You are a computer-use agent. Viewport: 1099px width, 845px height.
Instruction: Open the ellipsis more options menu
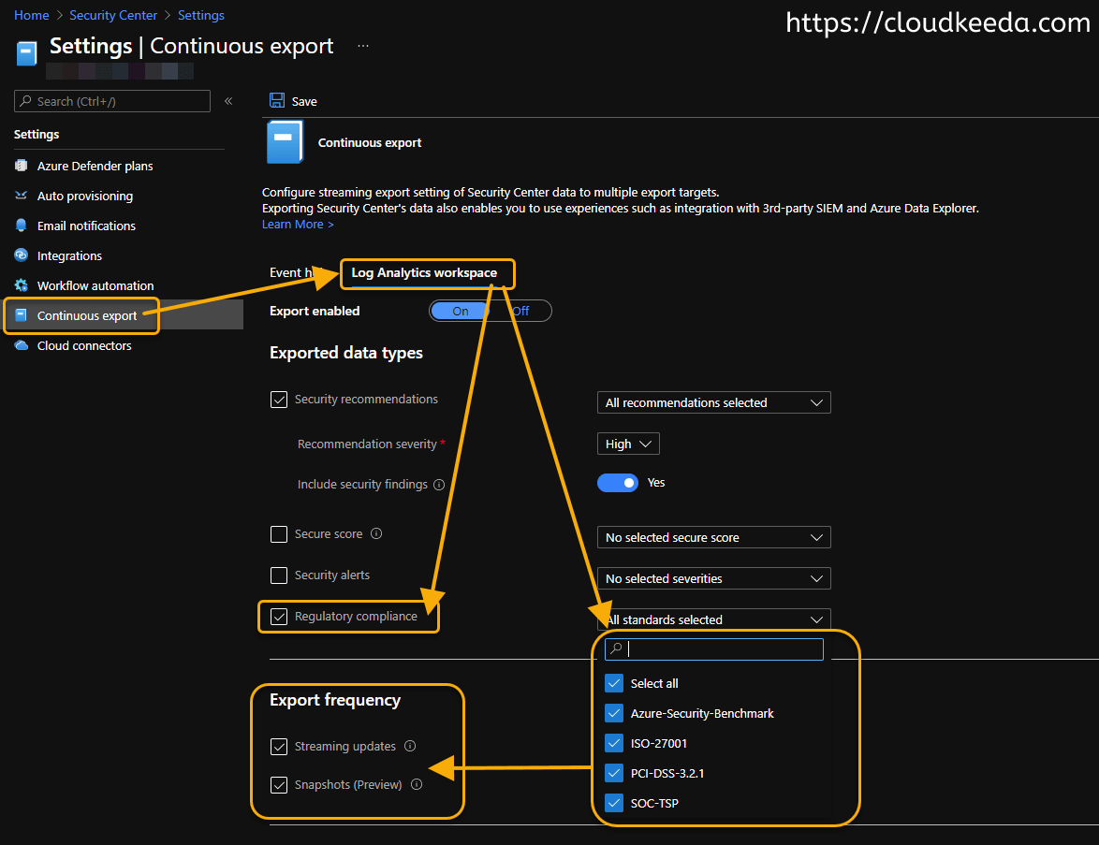[x=362, y=46]
